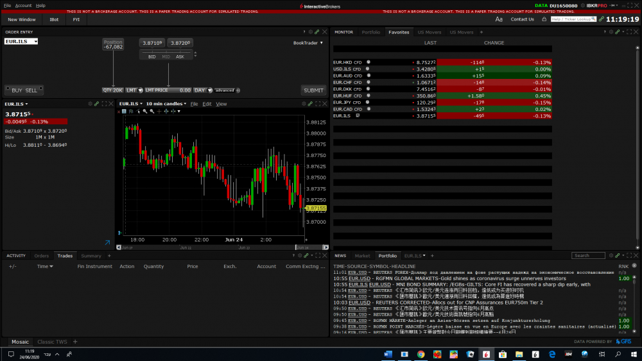Open Order Entry panel help question mark

[304, 32]
